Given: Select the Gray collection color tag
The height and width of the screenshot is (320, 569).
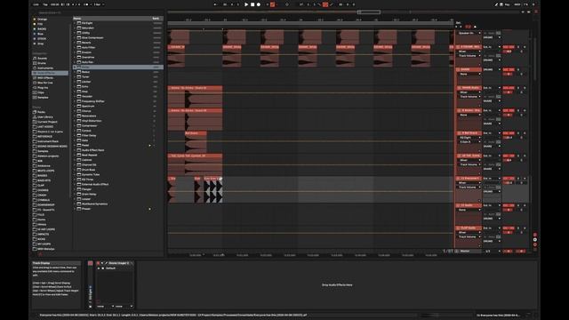Looking at the screenshot, I should tap(35, 44).
